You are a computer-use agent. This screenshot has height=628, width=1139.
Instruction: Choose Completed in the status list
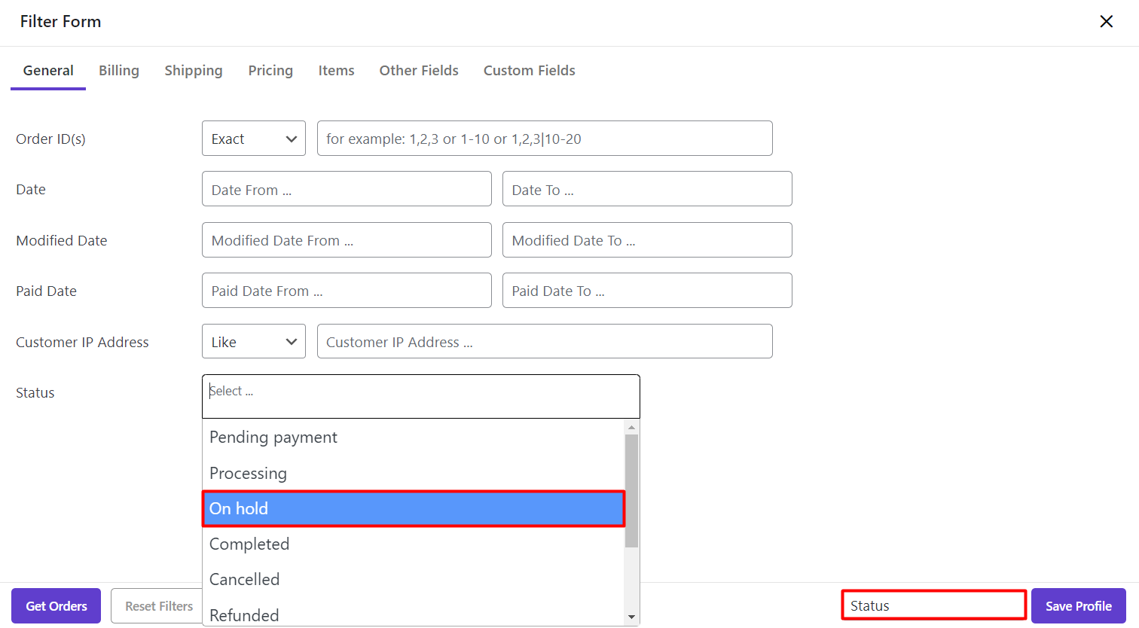(x=413, y=544)
